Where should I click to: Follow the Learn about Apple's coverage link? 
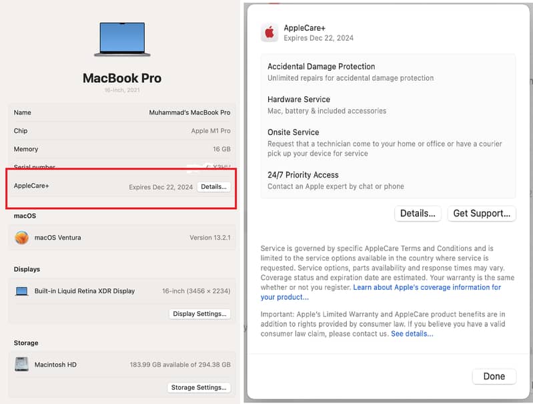click(x=427, y=287)
